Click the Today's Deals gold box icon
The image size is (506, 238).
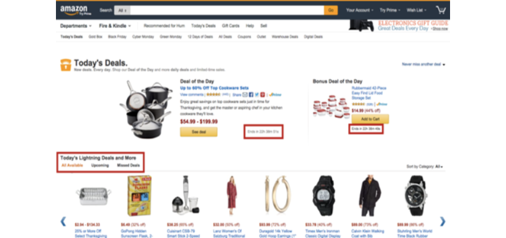pos(66,65)
